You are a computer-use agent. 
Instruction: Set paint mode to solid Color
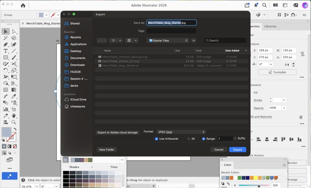[x=4, y=146]
